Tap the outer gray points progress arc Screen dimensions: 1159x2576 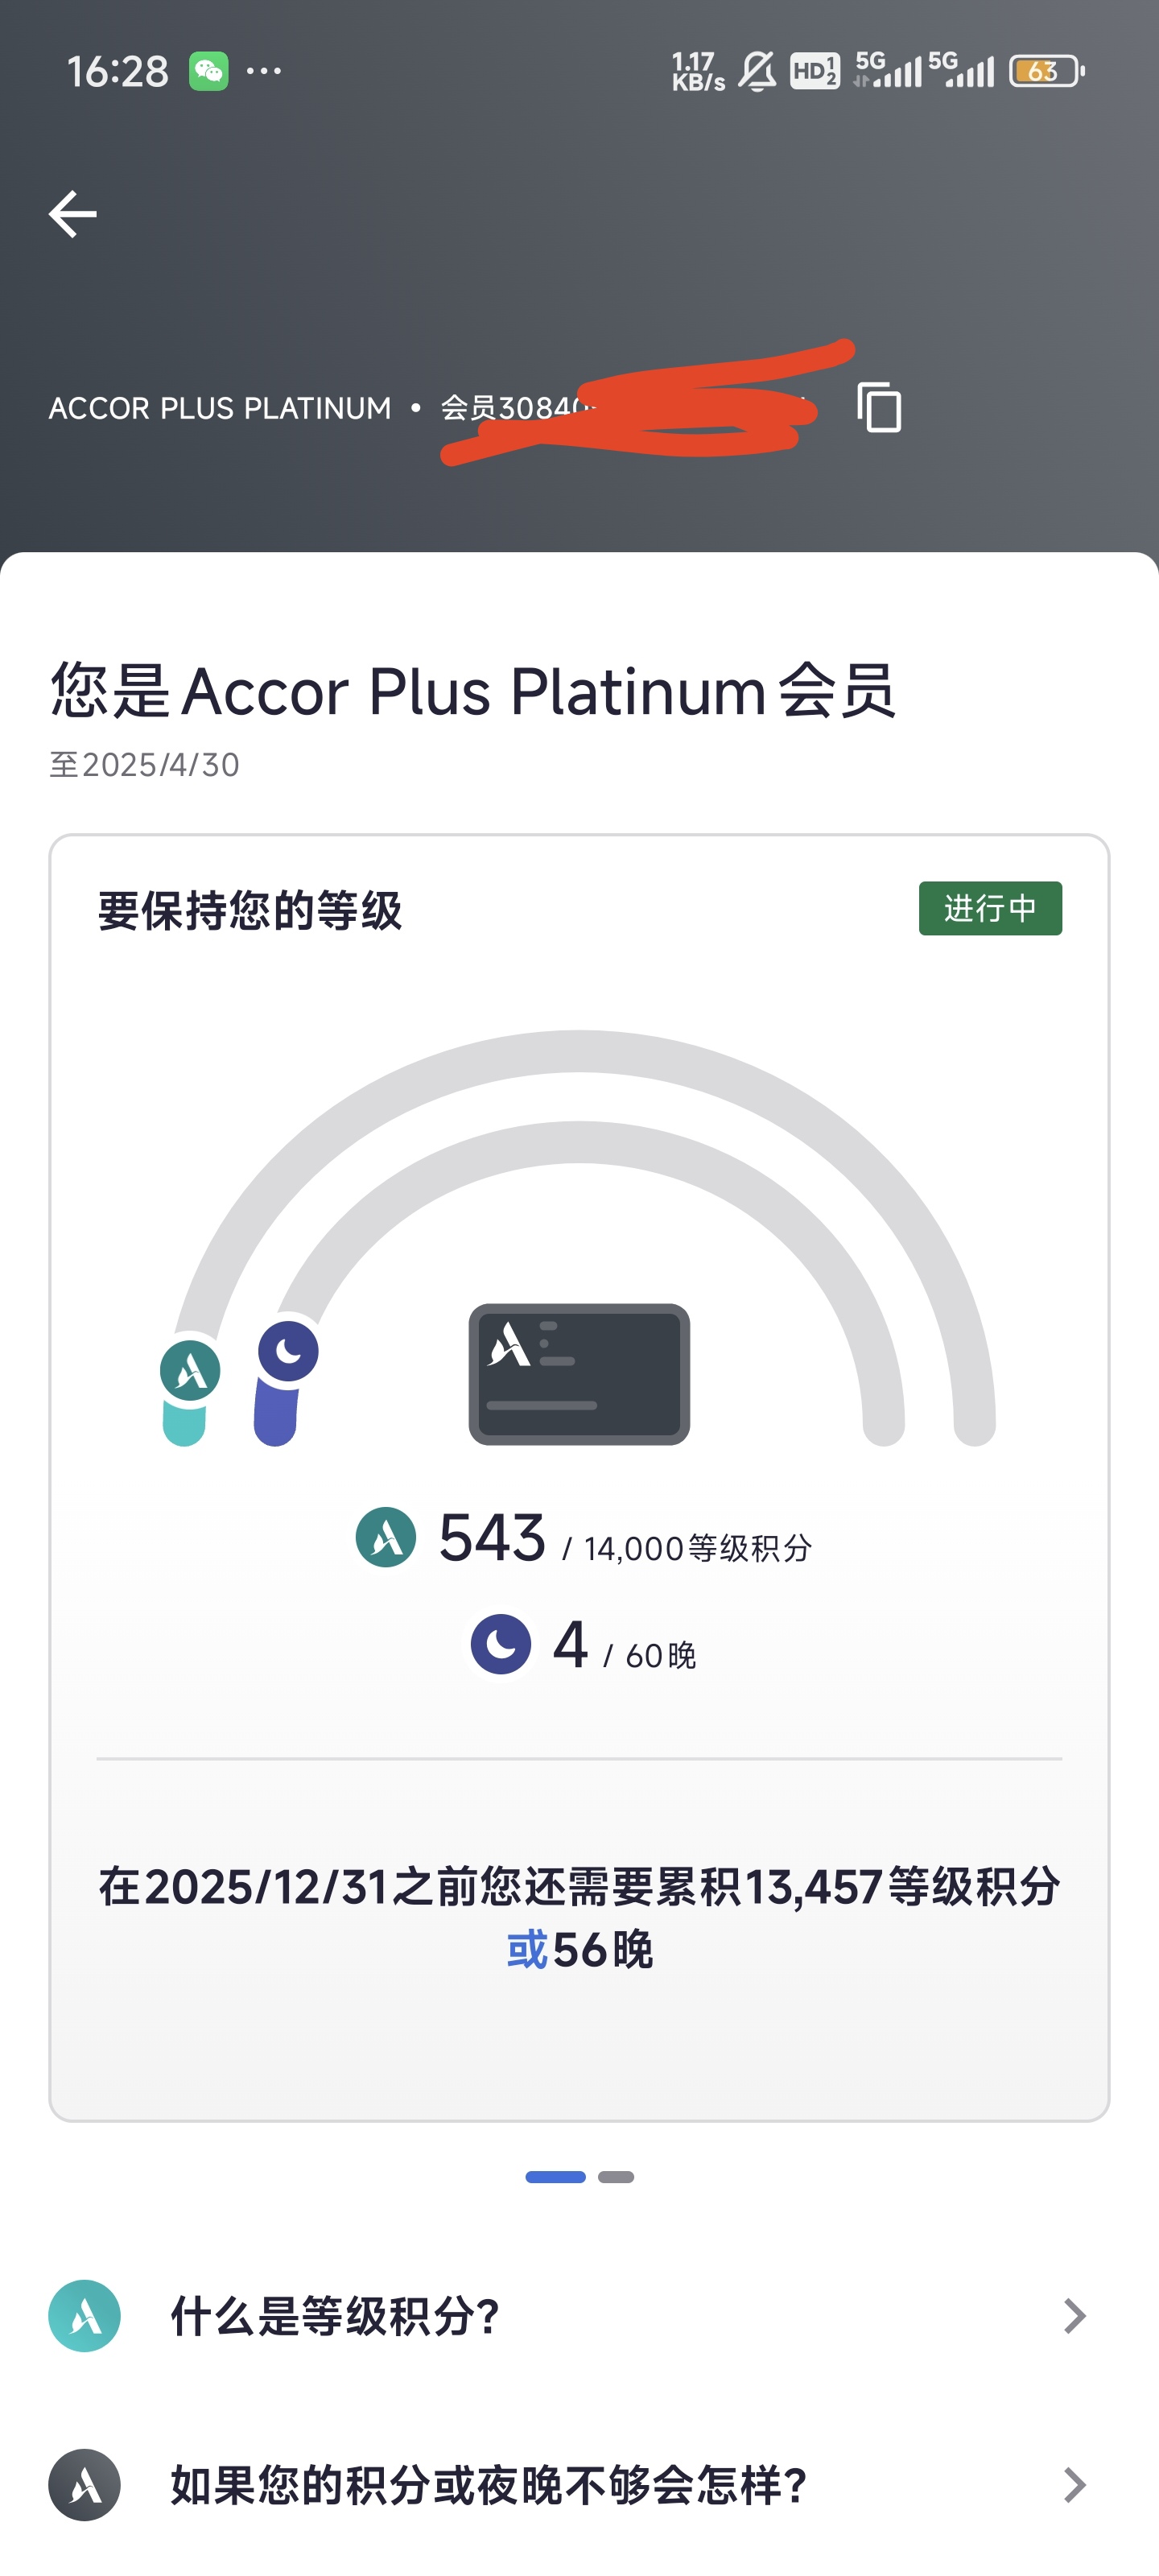[x=579, y=1052]
